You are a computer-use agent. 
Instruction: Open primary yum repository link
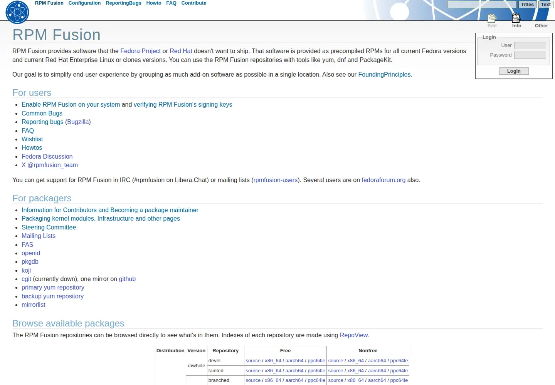click(53, 287)
